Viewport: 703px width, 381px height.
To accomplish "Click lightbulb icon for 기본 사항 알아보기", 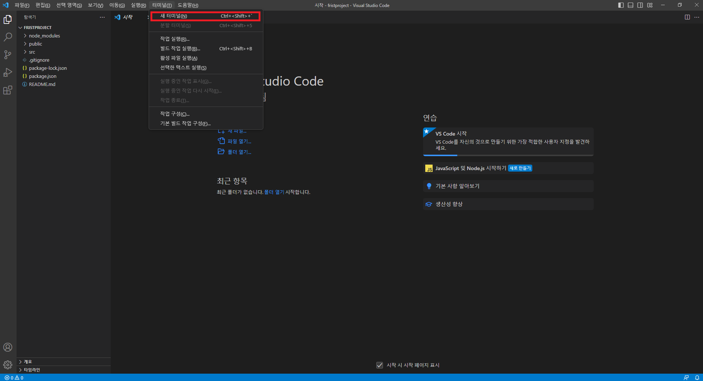I will (x=429, y=186).
